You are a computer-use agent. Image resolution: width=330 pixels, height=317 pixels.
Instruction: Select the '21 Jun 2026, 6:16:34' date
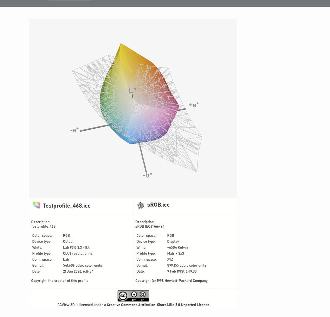[78, 271]
